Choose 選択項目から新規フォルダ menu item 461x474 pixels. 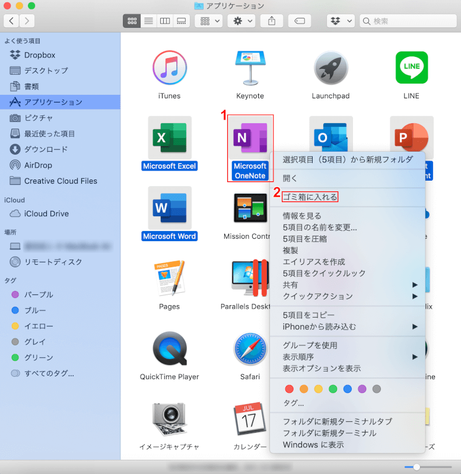click(x=347, y=159)
